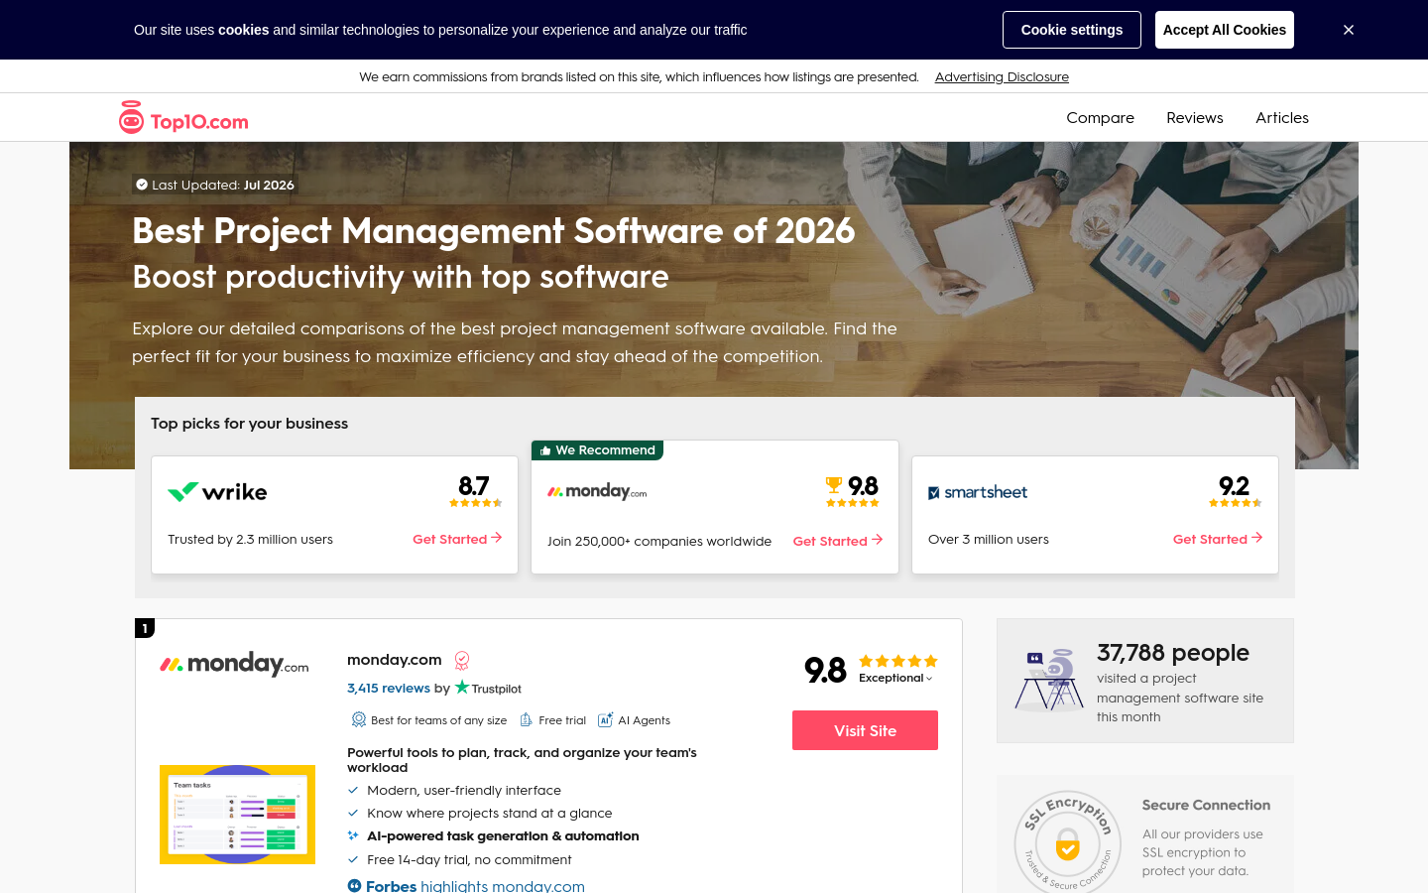The image size is (1428, 893).
Task: Go to the Top10.com logo homepage
Action: click(x=183, y=118)
